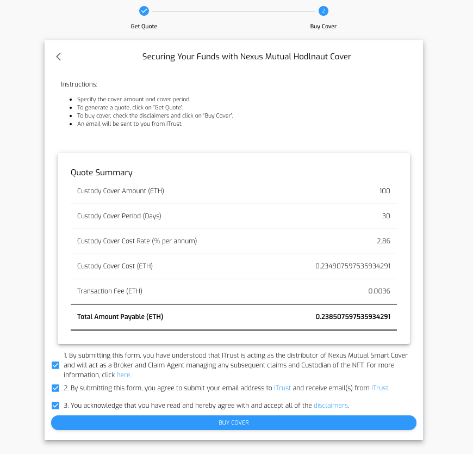Click the Custody Cover Amount (ETH) label

pyautogui.click(x=121, y=191)
